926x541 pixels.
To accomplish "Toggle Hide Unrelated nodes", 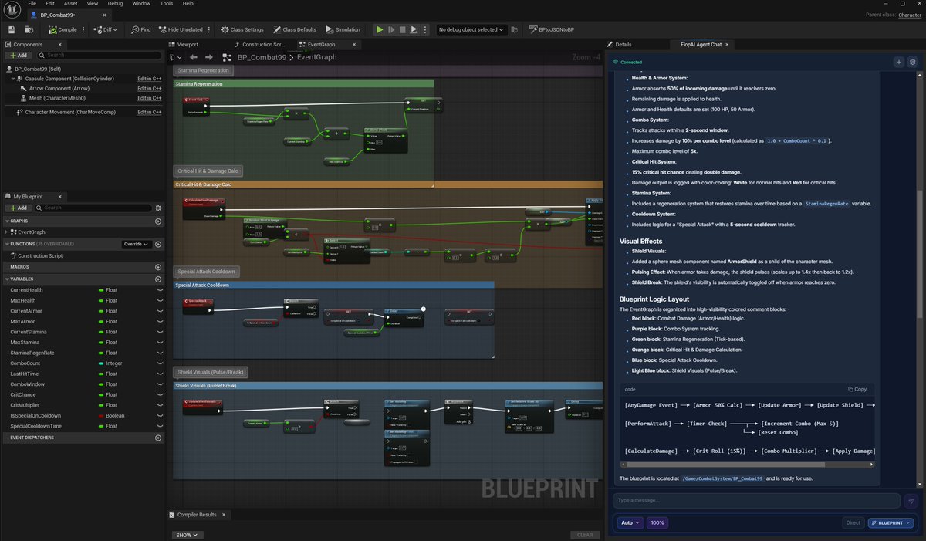I will 181,29.
